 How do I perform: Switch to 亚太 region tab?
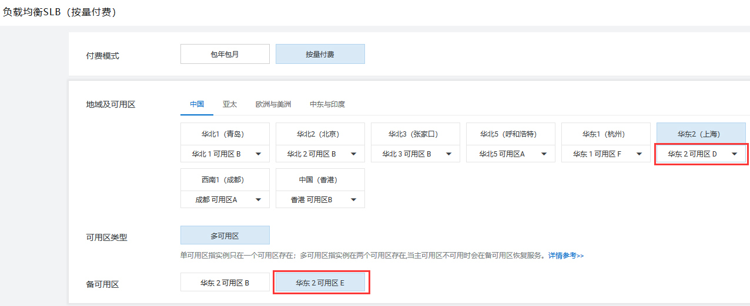click(229, 104)
